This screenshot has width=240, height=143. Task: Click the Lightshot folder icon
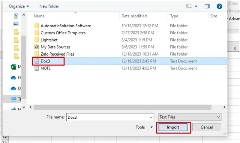click(36, 40)
